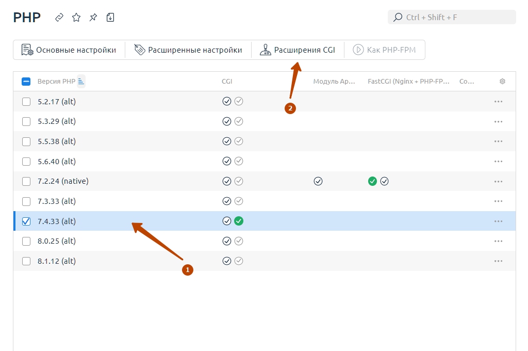Check the 5.6.40 (alt) row checkbox

click(x=26, y=162)
